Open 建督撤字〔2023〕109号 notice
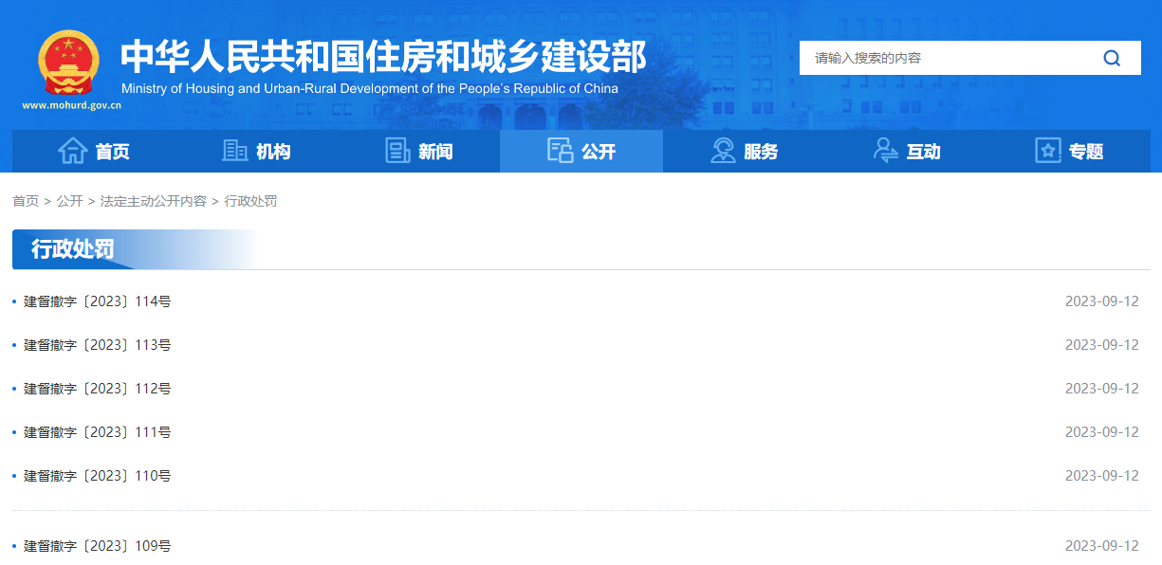Screen dimensions: 1162x565 click(x=98, y=546)
